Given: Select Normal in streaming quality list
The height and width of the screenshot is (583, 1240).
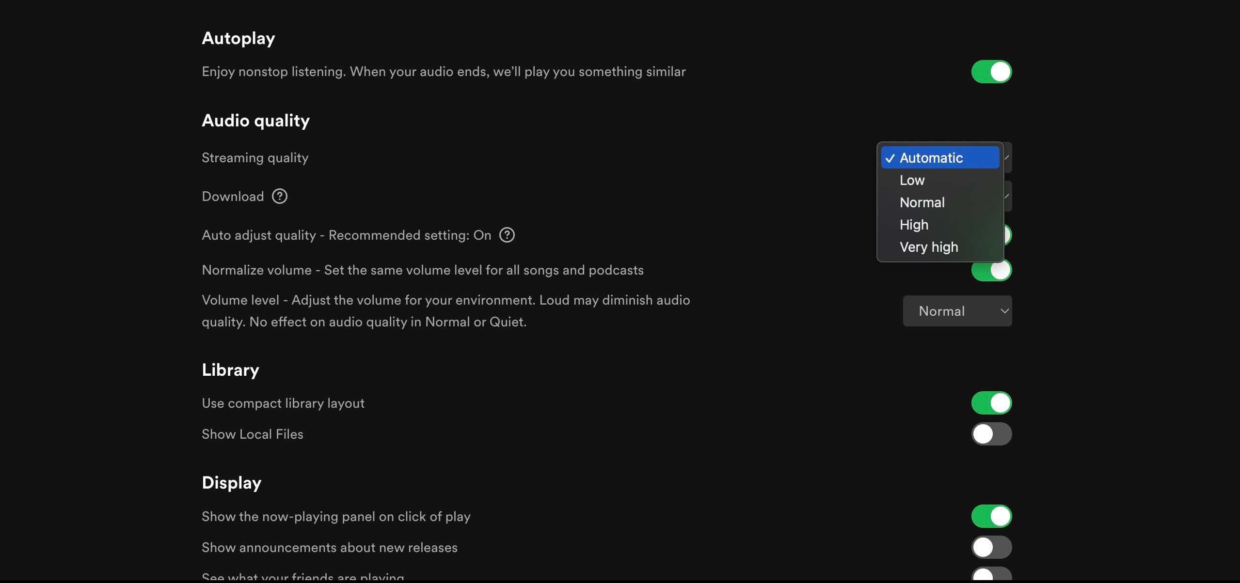Looking at the screenshot, I should (x=922, y=202).
